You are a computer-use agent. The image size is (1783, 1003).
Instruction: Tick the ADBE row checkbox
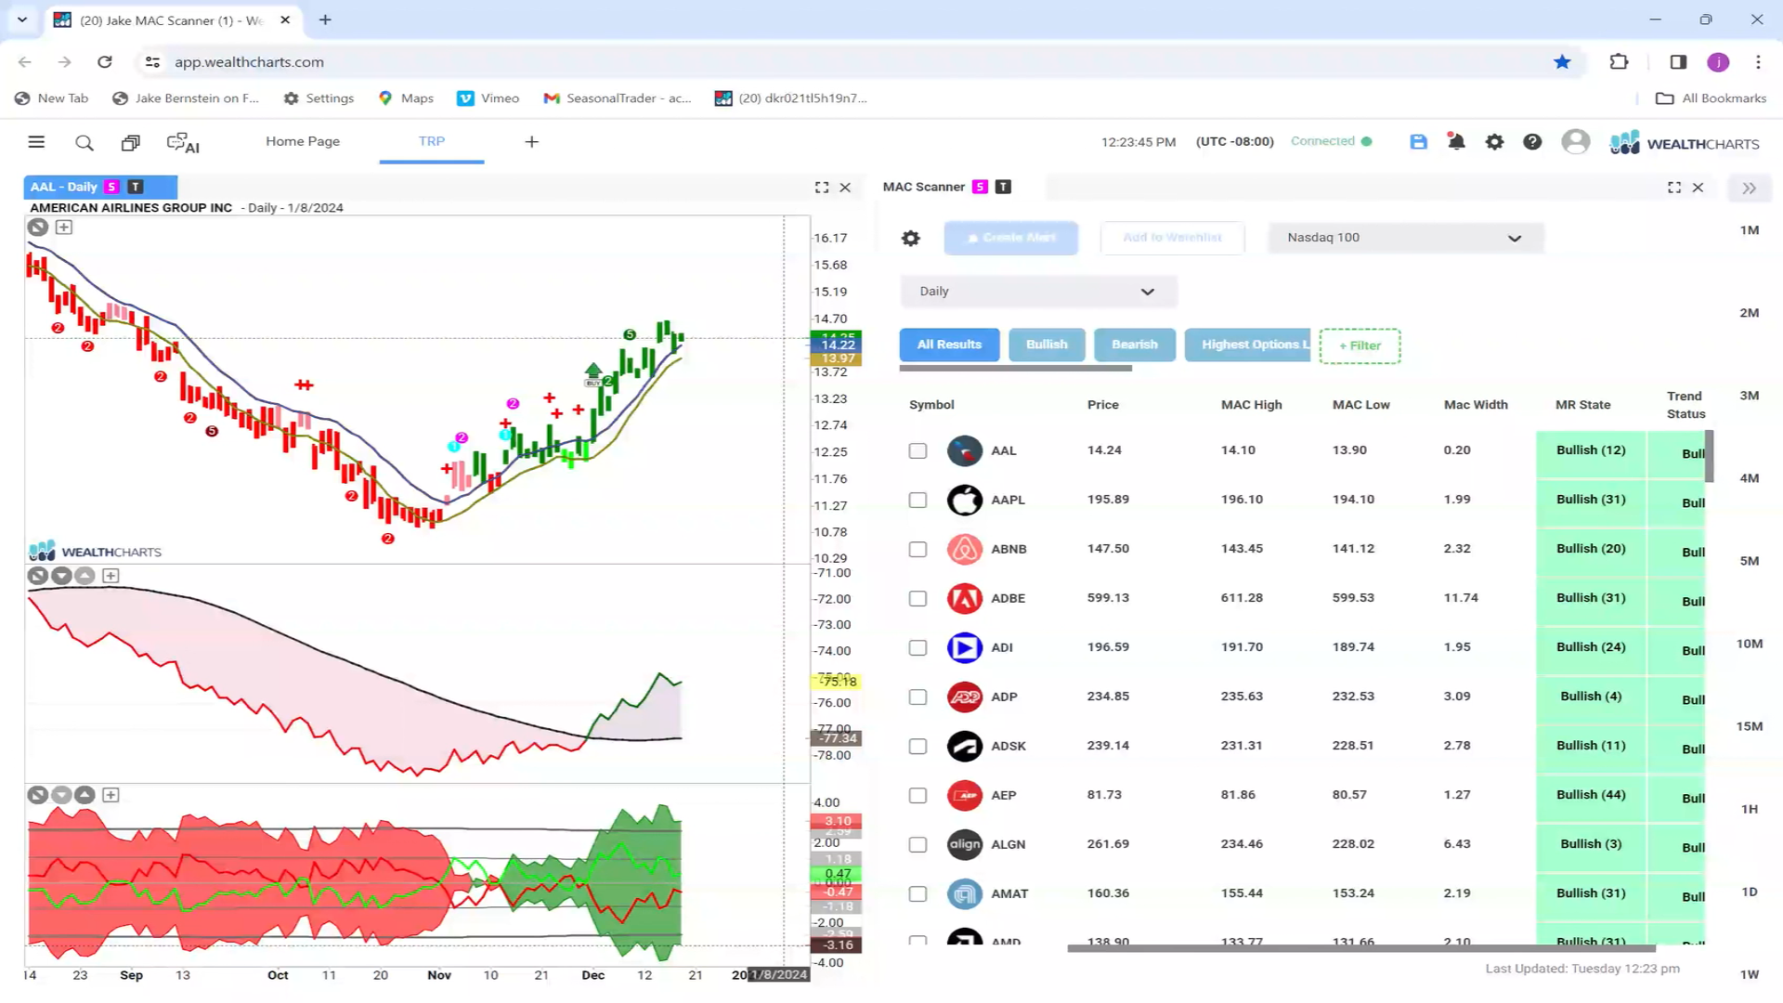pos(918,599)
